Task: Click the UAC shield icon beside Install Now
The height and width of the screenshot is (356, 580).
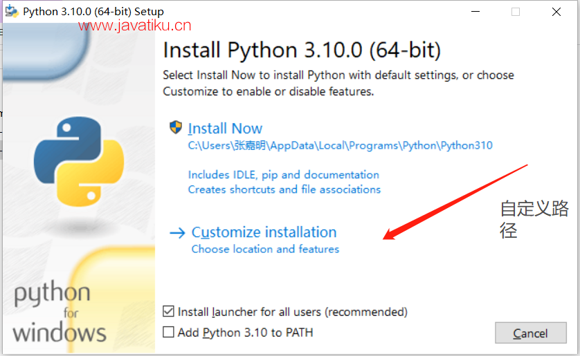Action: pyautogui.click(x=176, y=127)
